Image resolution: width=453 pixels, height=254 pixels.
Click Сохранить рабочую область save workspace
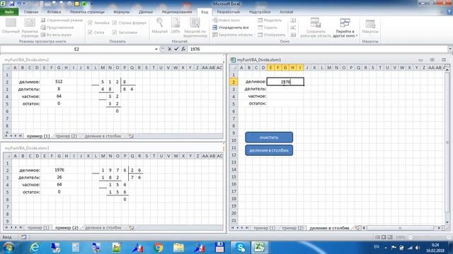click(316, 27)
